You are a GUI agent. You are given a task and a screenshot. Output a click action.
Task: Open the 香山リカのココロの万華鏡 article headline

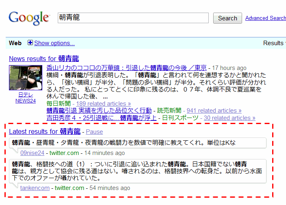(x=127, y=68)
